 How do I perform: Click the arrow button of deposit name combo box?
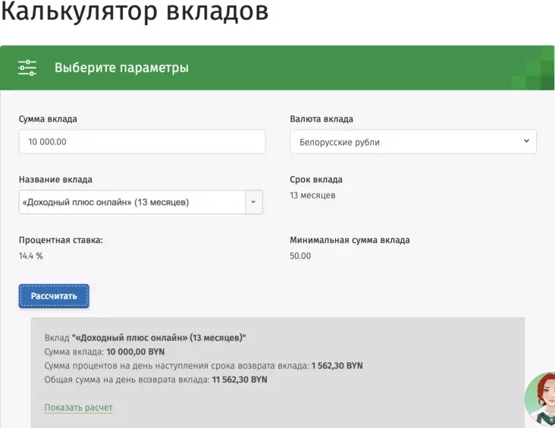click(254, 203)
